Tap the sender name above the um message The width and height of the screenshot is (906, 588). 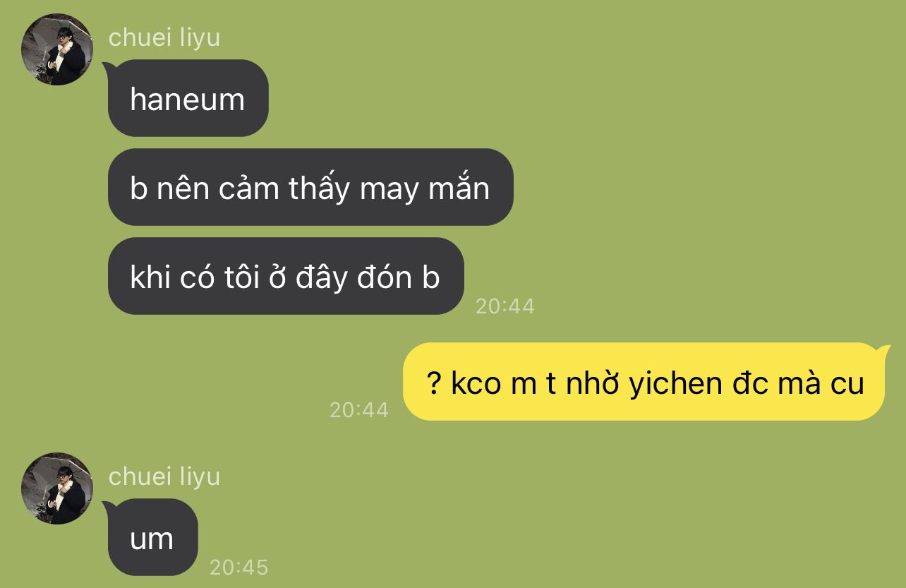click(x=164, y=476)
